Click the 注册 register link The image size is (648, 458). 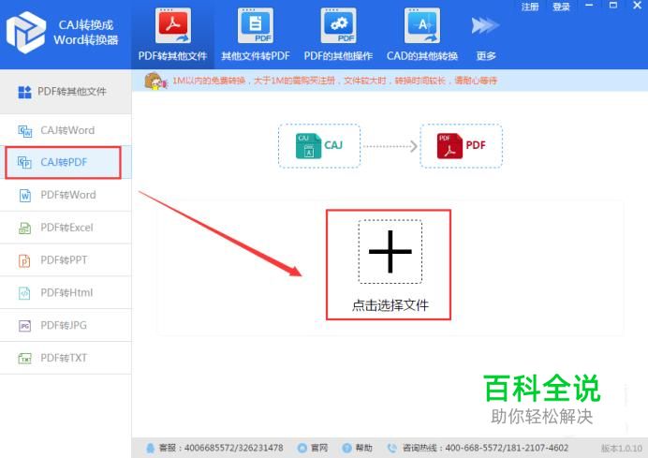tap(530, 7)
